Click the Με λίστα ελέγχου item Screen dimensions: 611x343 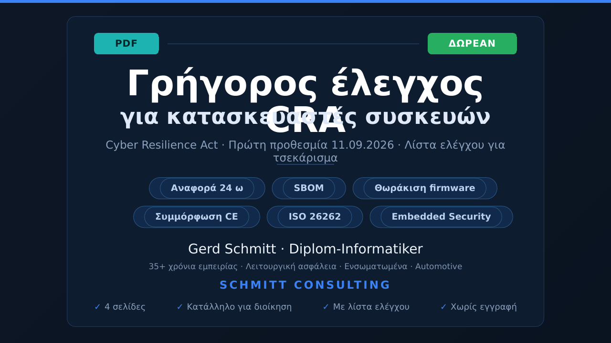click(366, 307)
